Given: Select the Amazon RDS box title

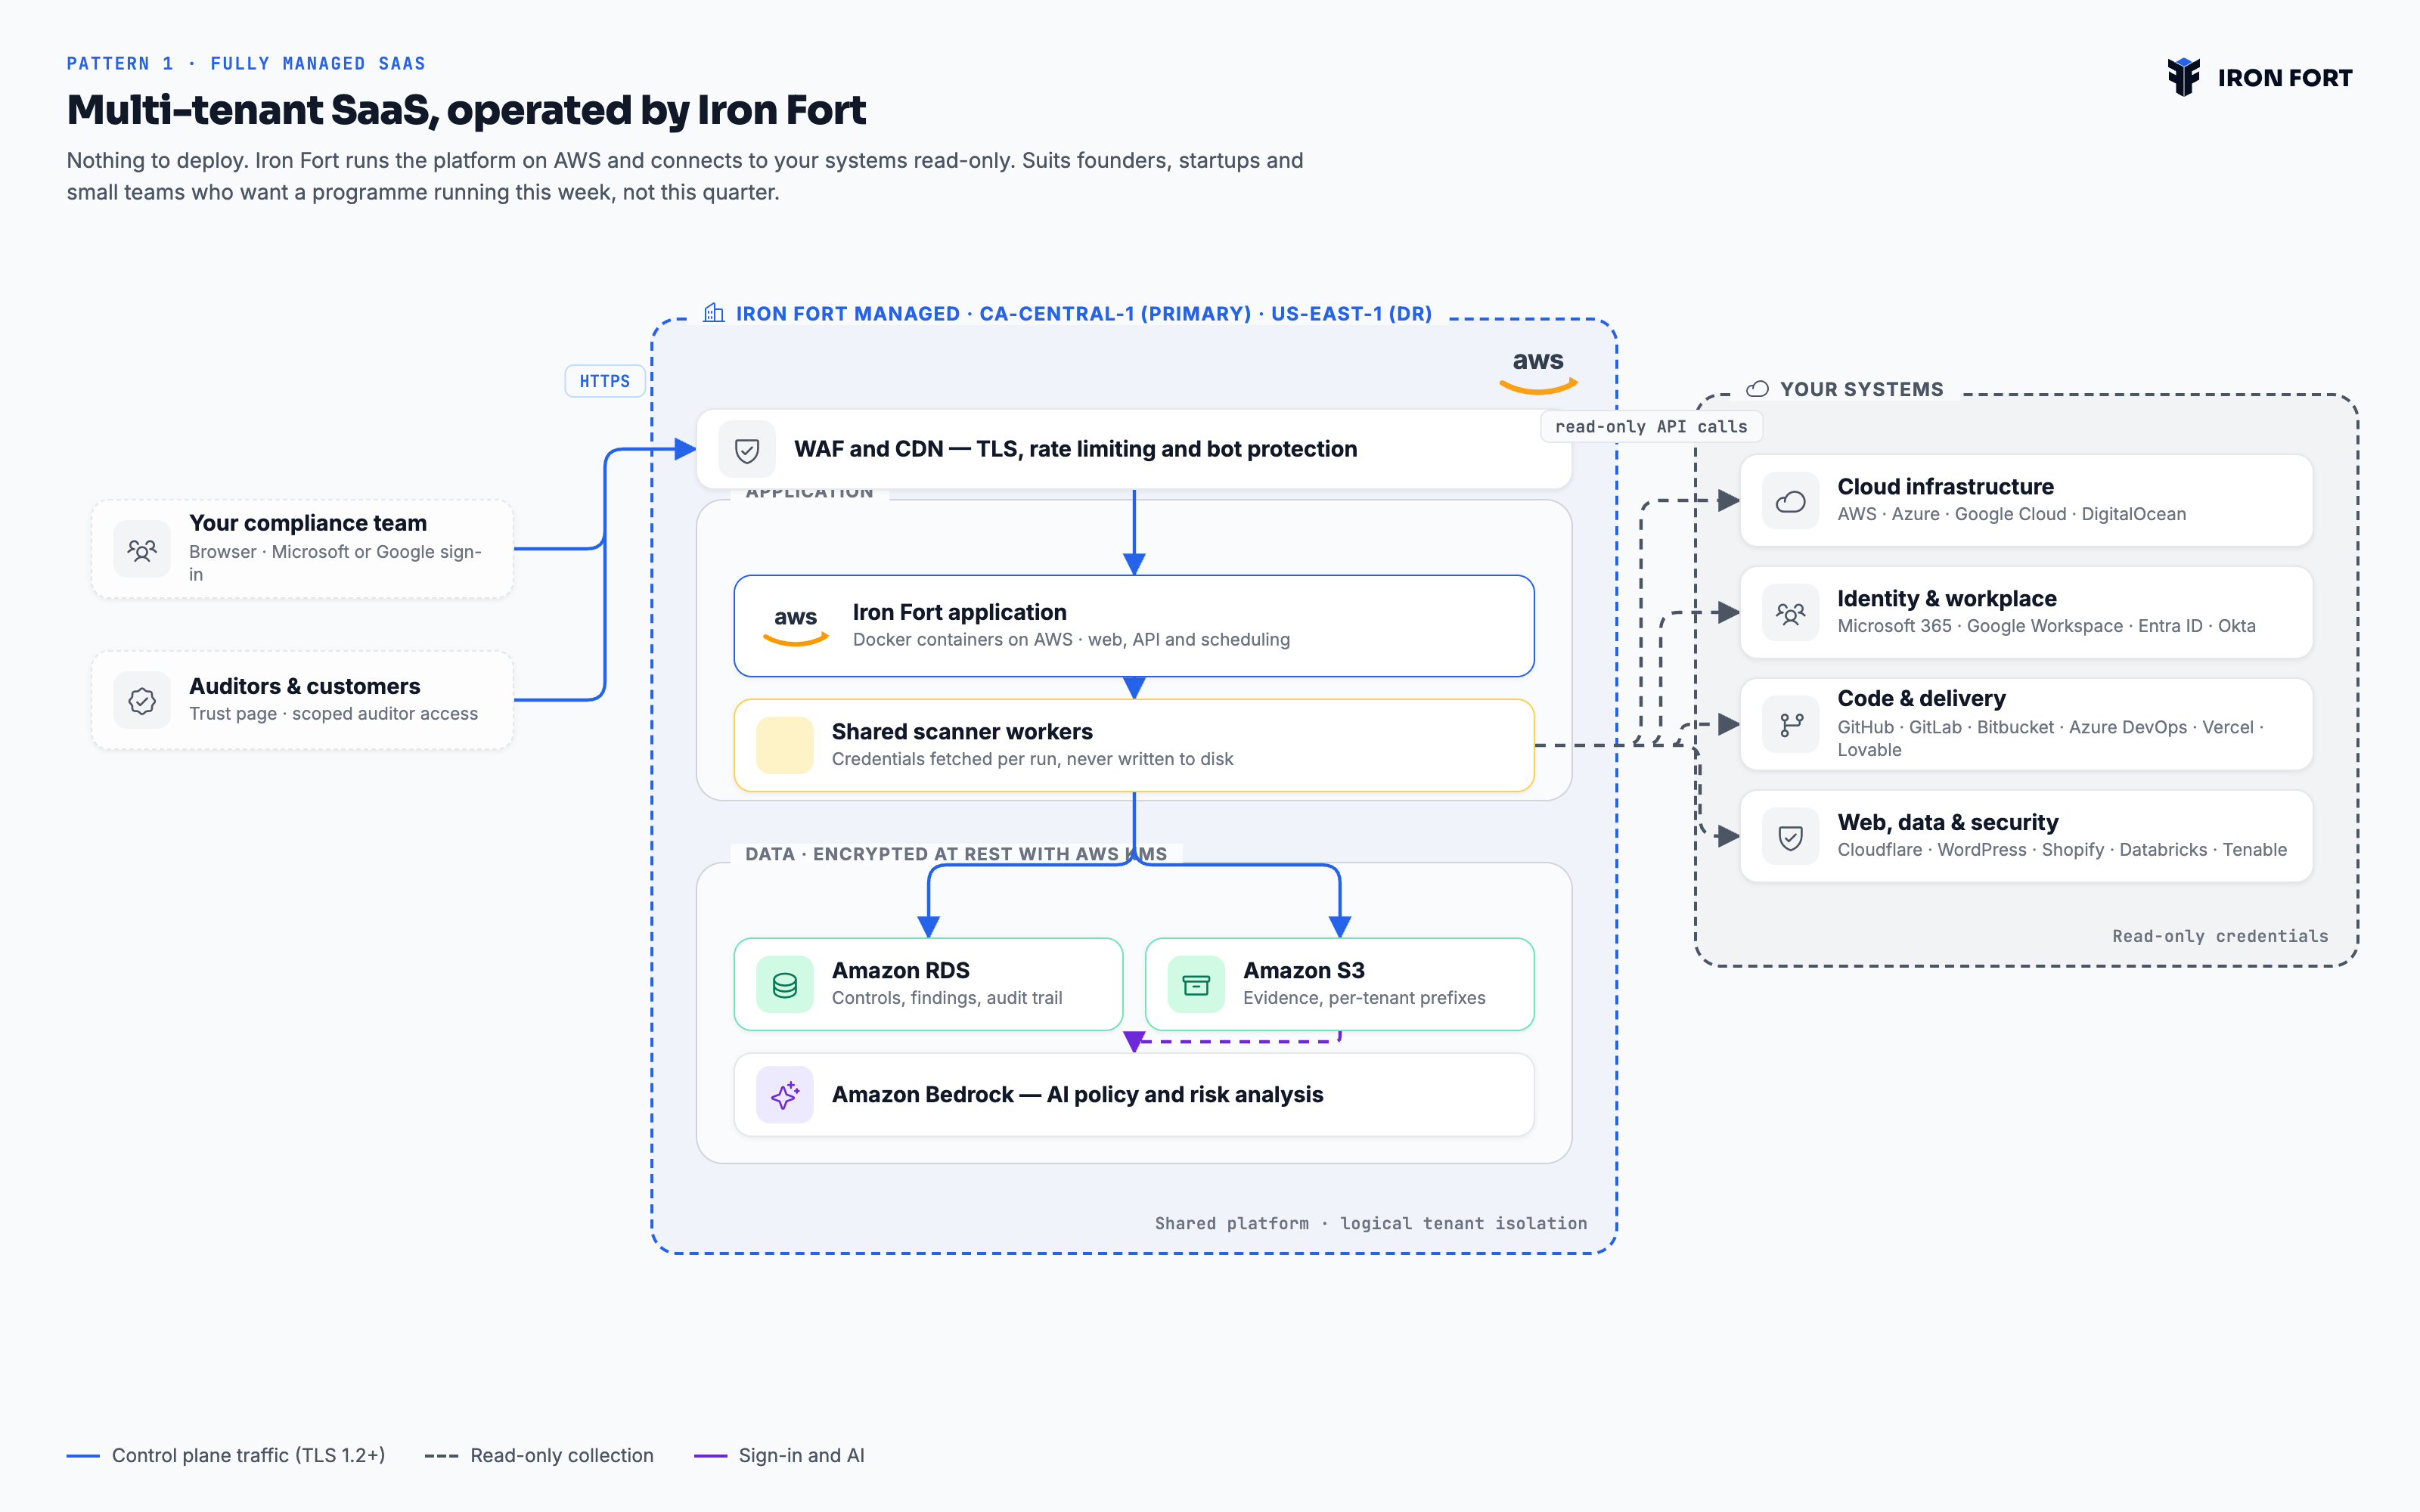Looking at the screenshot, I should [x=901, y=971].
